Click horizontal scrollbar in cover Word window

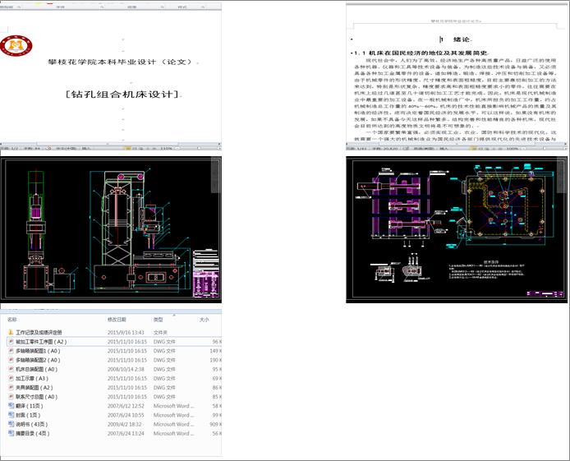[x=109, y=144]
